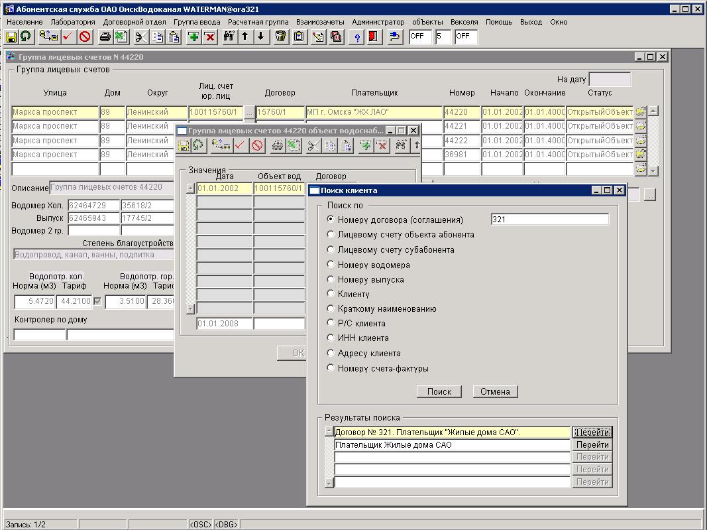707x530 pixels.
Task: Click the green plus add-record icon
Action: click(193, 36)
